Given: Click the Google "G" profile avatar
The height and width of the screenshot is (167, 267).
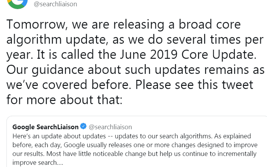Looking at the screenshot, I should [17, 3].
